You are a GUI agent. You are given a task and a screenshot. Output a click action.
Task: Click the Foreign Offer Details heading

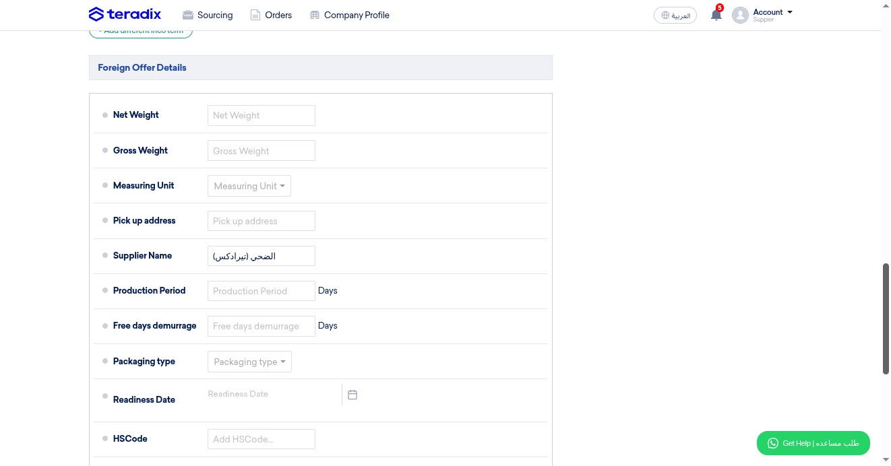point(142,67)
